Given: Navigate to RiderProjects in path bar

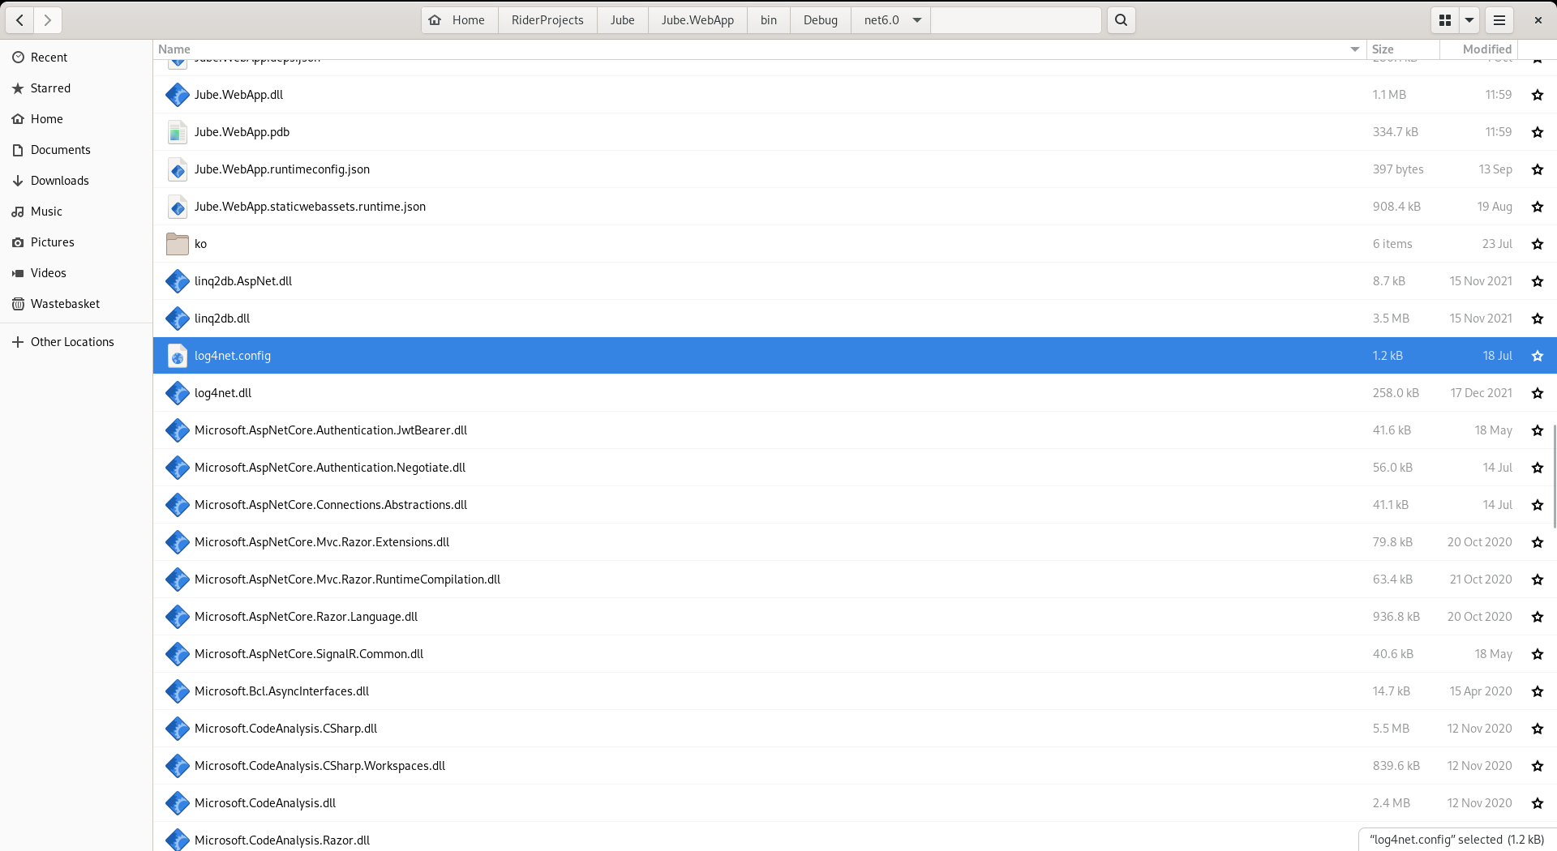Looking at the screenshot, I should (x=547, y=20).
